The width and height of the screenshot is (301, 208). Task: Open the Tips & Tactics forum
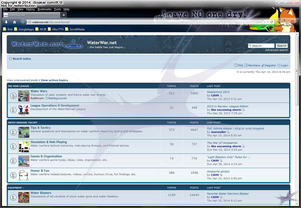coord(41,128)
